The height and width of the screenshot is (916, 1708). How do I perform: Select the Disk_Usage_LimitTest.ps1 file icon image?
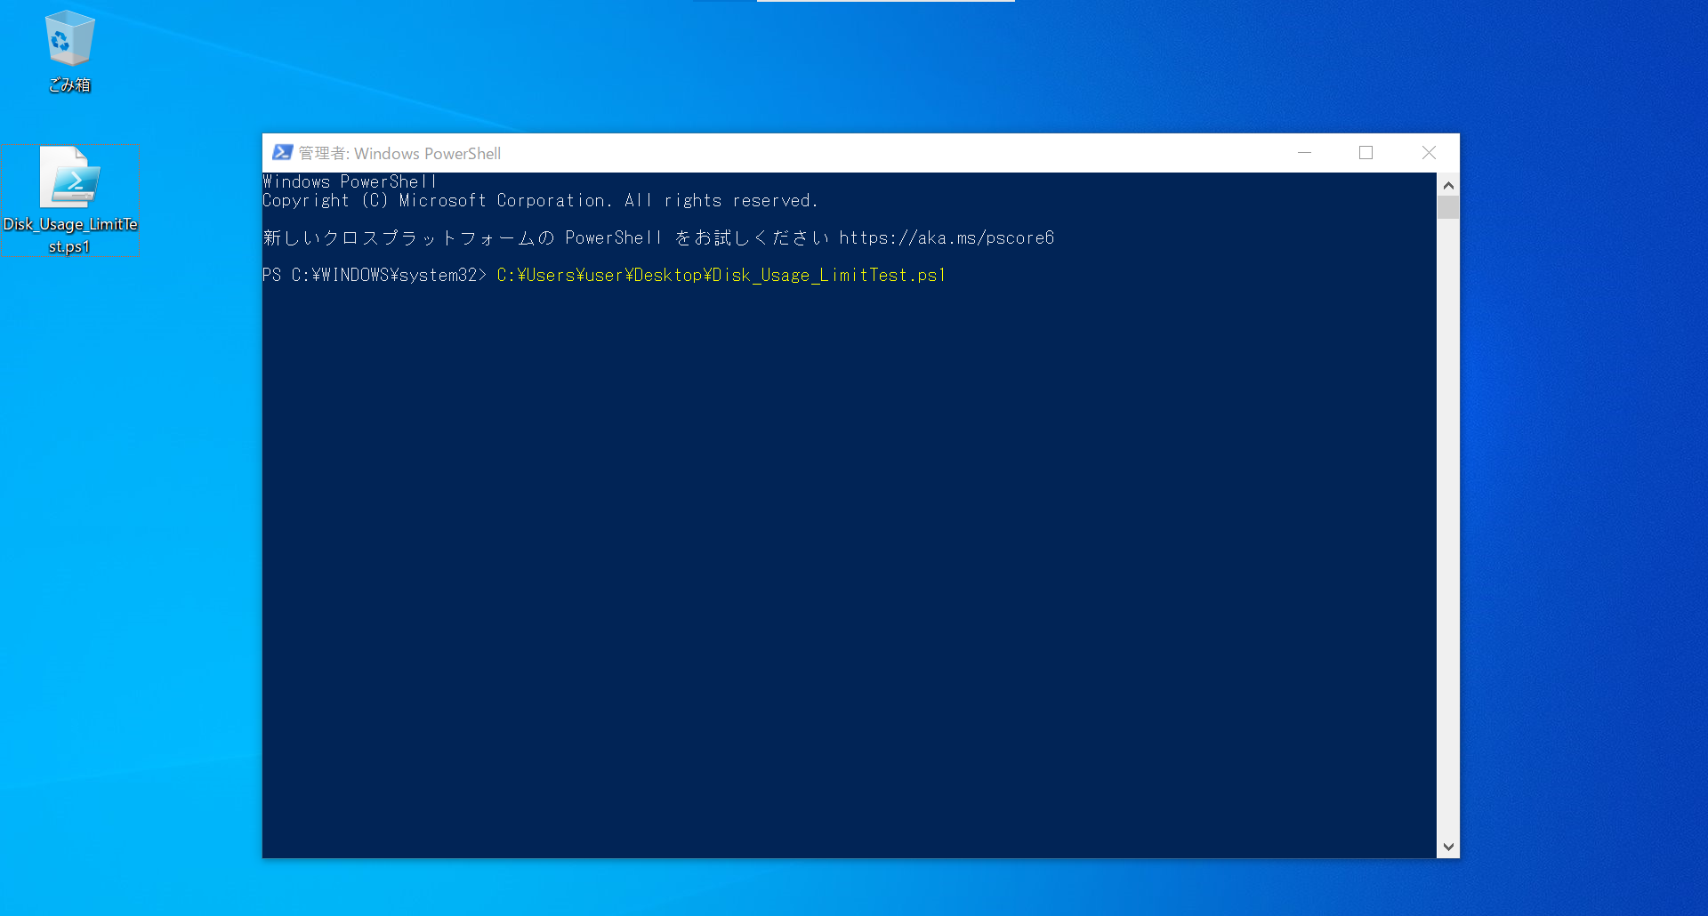point(70,178)
